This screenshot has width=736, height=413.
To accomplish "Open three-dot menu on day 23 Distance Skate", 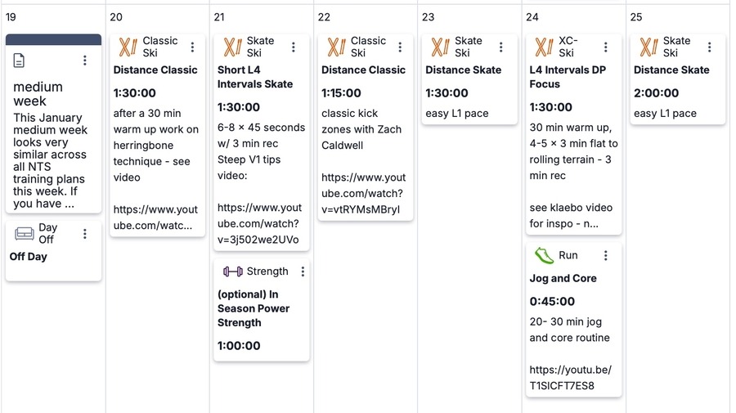I will pyautogui.click(x=502, y=47).
